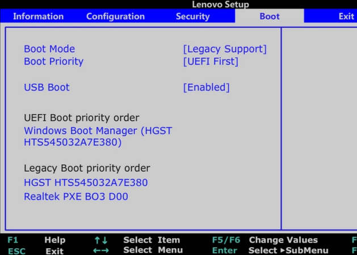
Task: Highlight the Boot Priority option label
Action: [x=53, y=62]
